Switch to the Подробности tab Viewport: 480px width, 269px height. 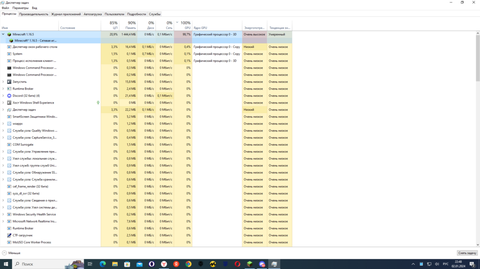pyautogui.click(x=136, y=14)
